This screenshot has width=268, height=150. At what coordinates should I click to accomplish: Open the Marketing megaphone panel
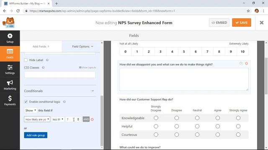[x=10, y=85]
